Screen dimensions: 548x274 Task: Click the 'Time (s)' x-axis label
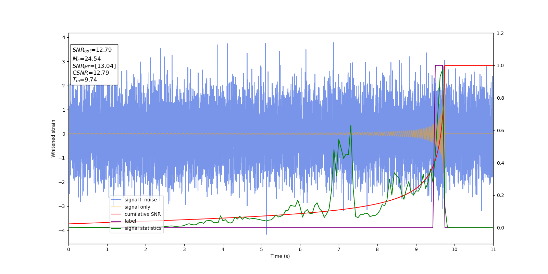tap(280, 256)
